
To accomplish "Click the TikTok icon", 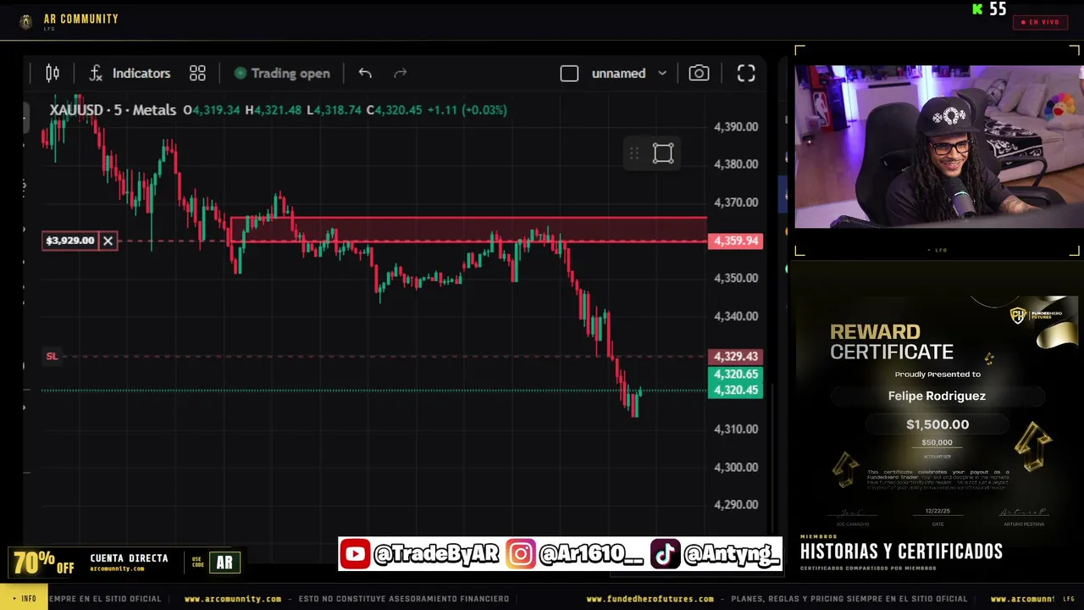I will click(x=665, y=555).
